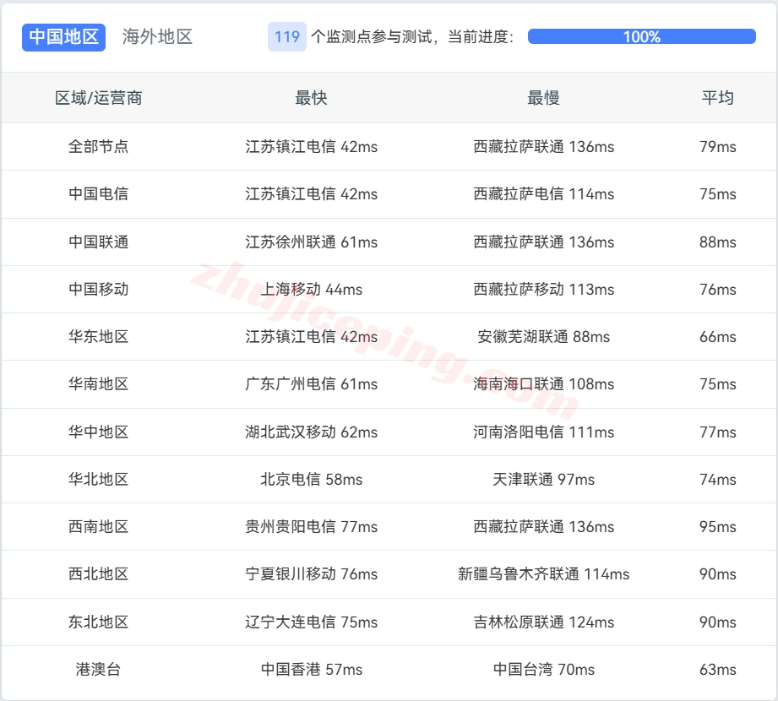
Task: Switch to the 海外地区 tab
Action: (x=157, y=37)
